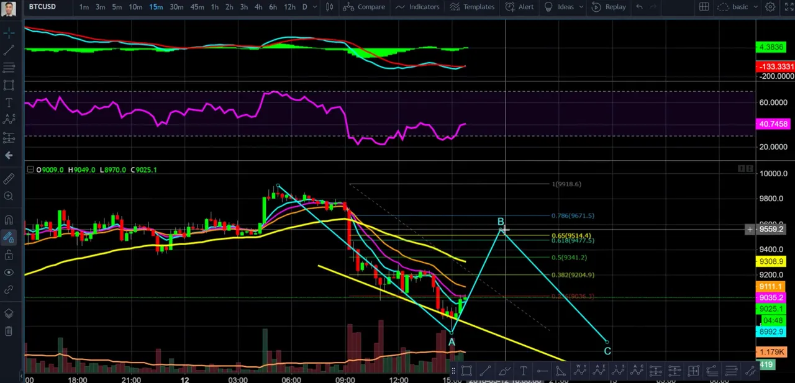Viewport: 795px width, 383px height.
Task: Select last tool in favorites toolbar
Action: click(x=750, y=371)
